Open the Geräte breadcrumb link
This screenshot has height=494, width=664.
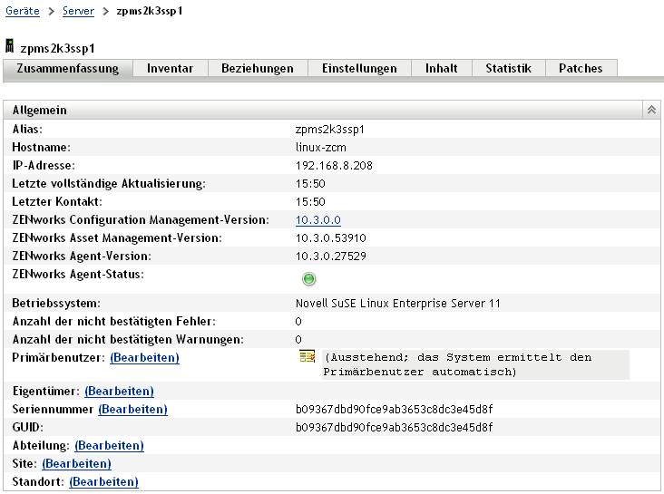tap(23, 11)
